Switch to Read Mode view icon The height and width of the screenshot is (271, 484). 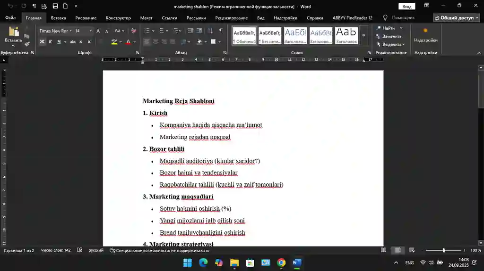pos(383,250)
